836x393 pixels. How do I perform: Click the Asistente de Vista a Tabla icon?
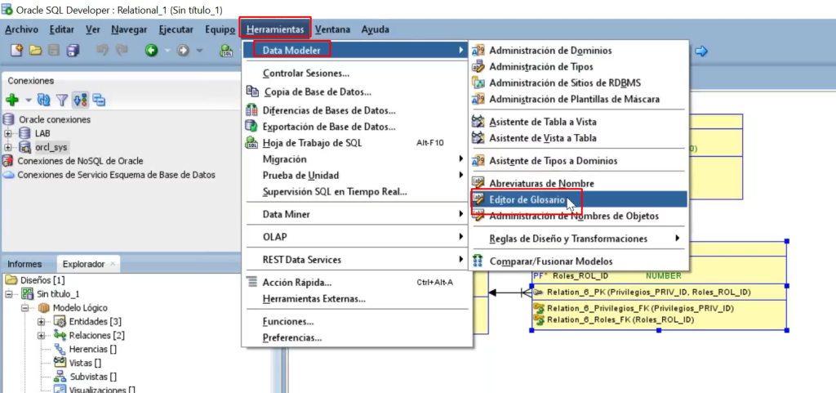pyautogui.click(x=478, y=137)
